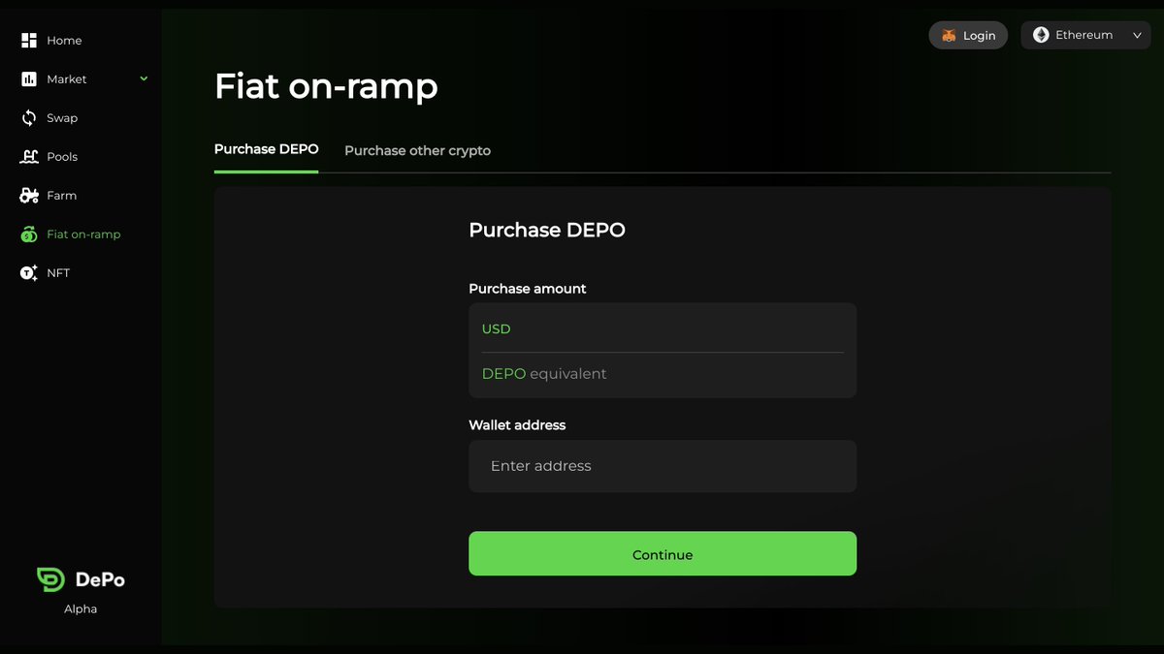Screen dimensions: 1164x654
Task: Click the Ethereum network label
Action: (1083, 35)
